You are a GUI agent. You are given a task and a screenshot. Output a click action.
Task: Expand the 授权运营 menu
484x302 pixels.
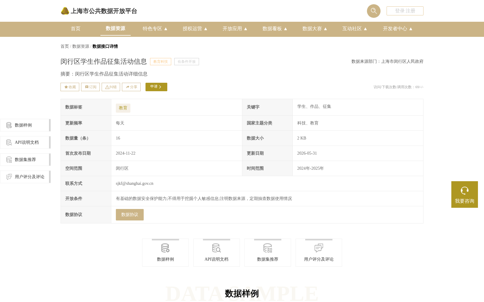coord(195,29)
